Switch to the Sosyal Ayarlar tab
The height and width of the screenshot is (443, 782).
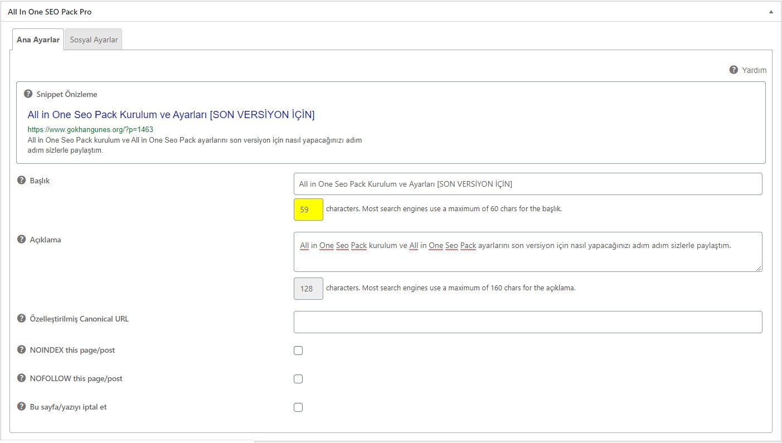(94, 40)
